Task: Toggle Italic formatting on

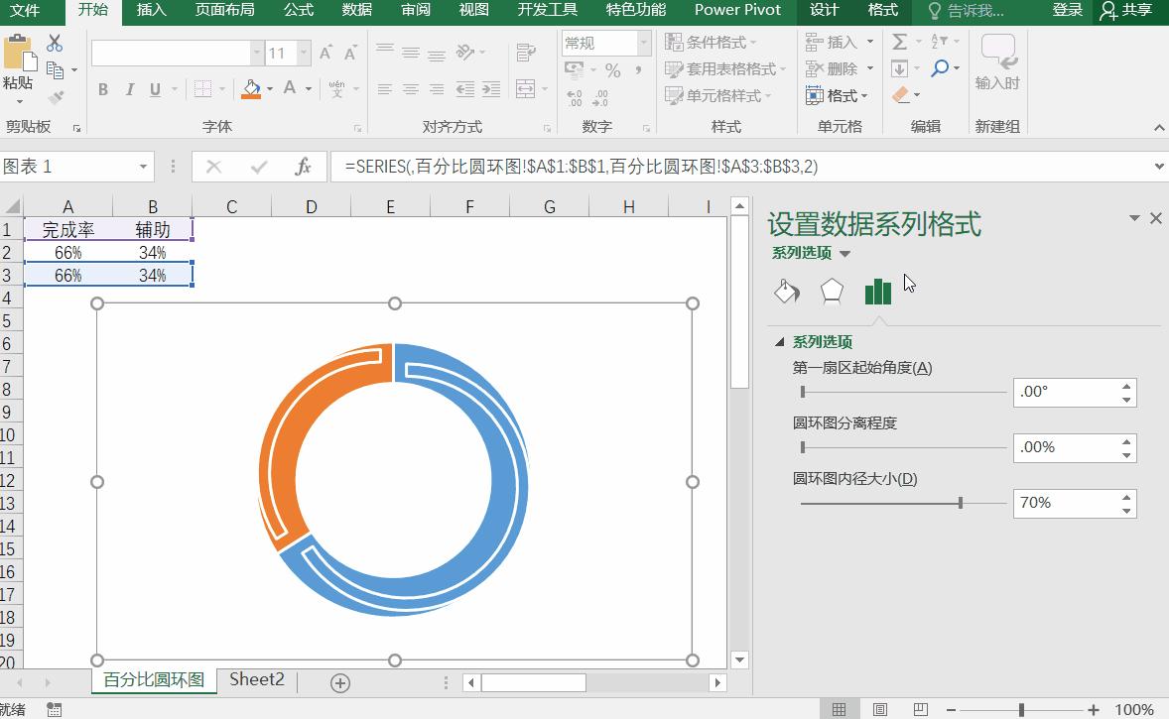Action: point(129,89)
